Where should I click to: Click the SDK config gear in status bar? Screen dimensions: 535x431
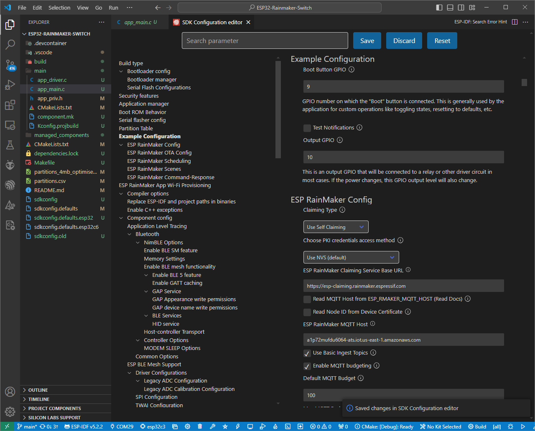187,426
